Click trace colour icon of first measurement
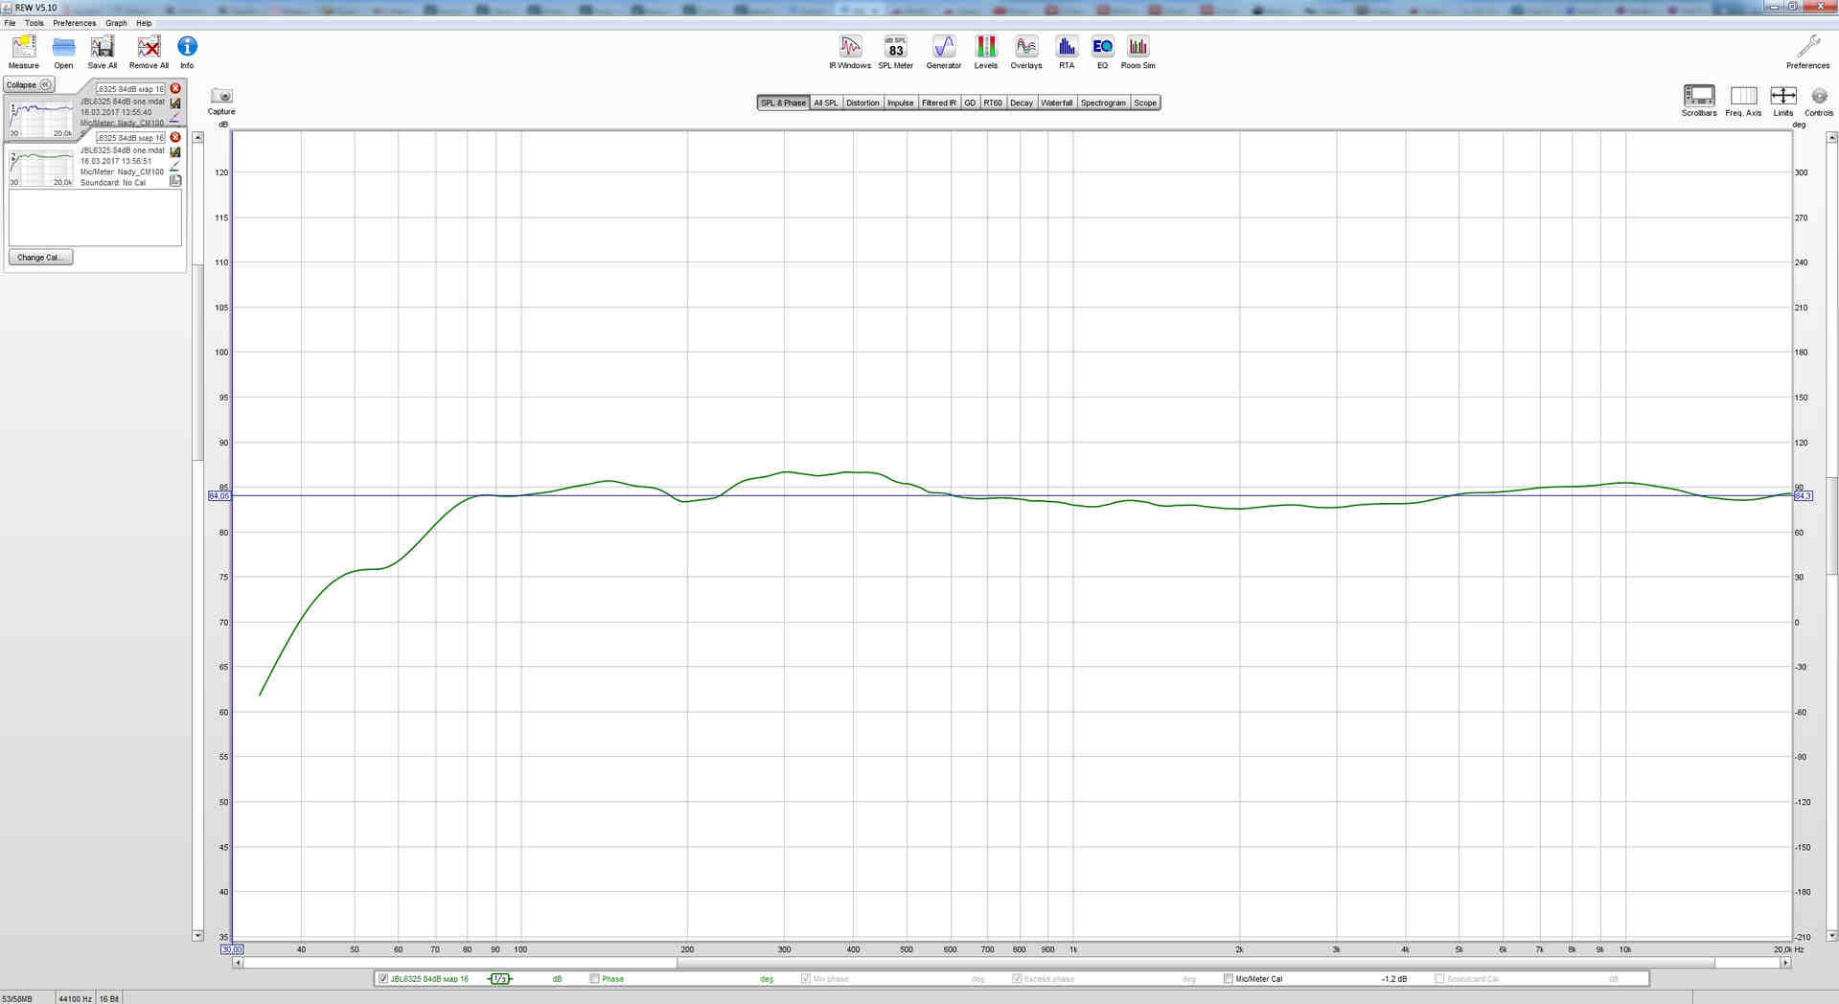The width and height of the screenshot is (1839, 1004). coord(175,103)
